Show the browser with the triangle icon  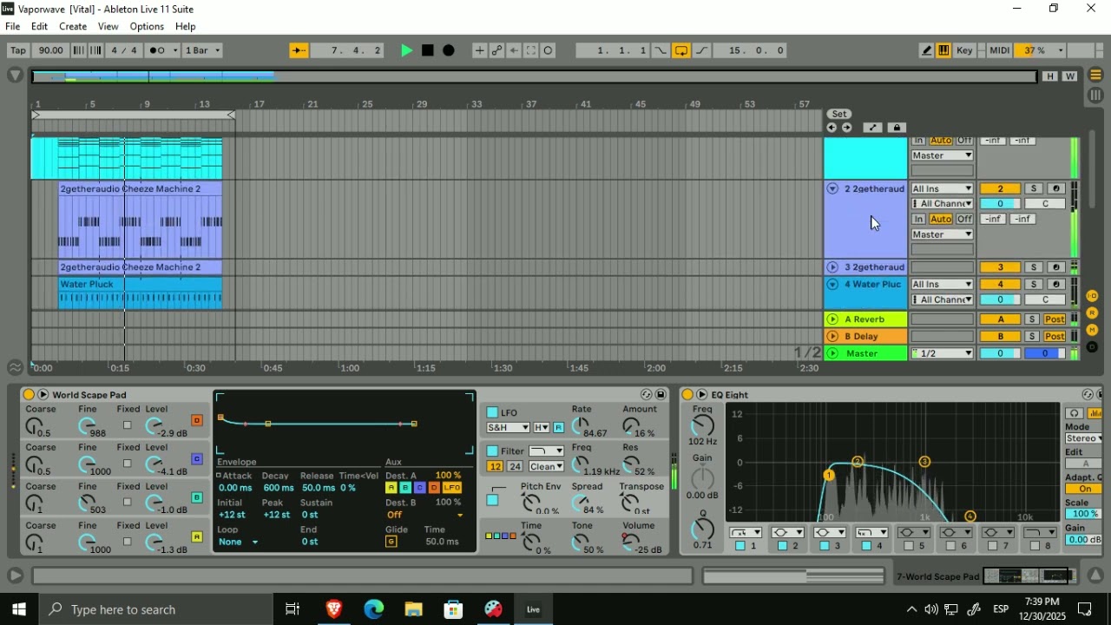tap(15, 76)
